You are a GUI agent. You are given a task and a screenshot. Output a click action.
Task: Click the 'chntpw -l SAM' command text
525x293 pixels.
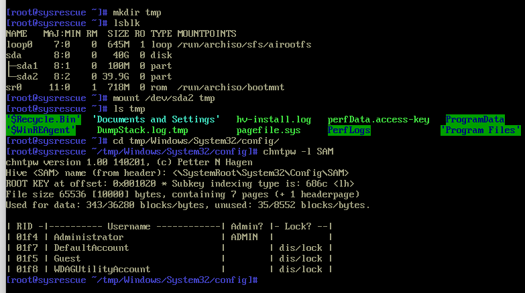291,152
